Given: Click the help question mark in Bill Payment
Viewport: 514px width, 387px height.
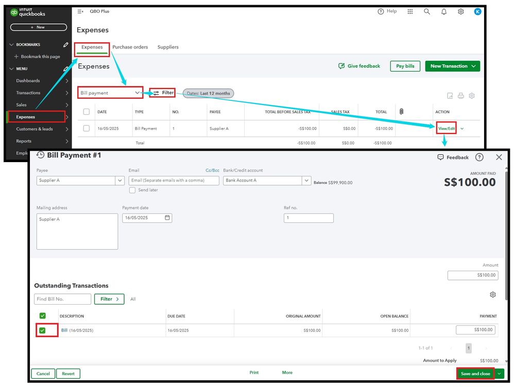Looking at the screenshot, I should pos(479,157).
